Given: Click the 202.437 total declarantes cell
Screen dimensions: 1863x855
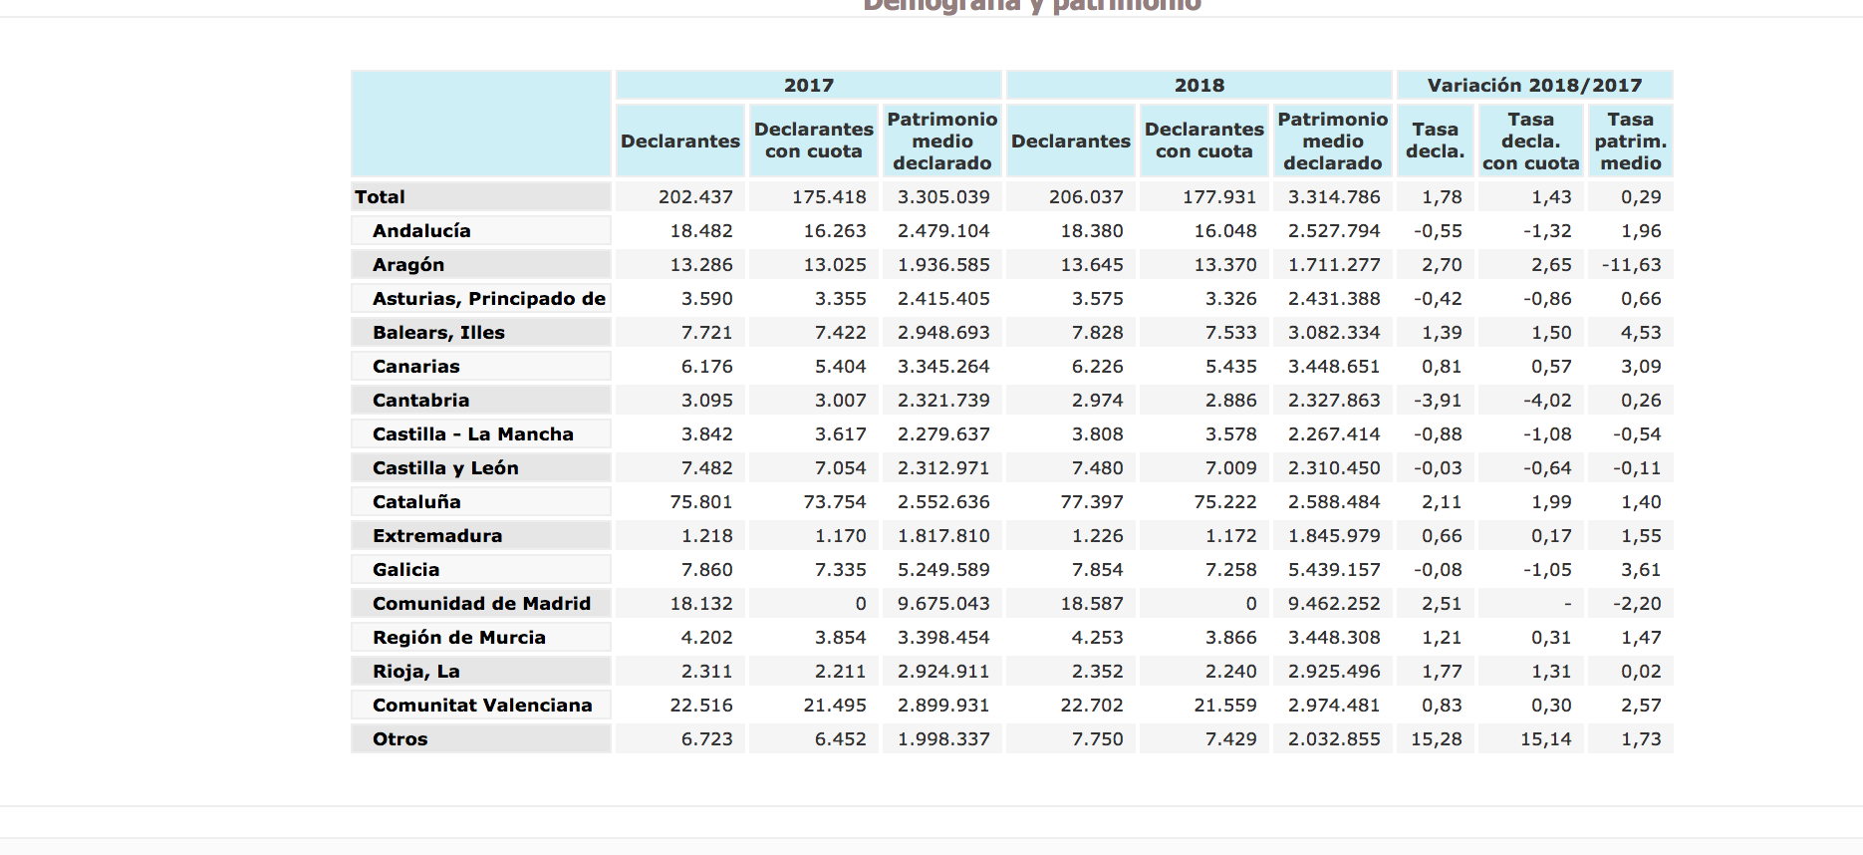Looking at the screenshot, I should tap(694, 197).
